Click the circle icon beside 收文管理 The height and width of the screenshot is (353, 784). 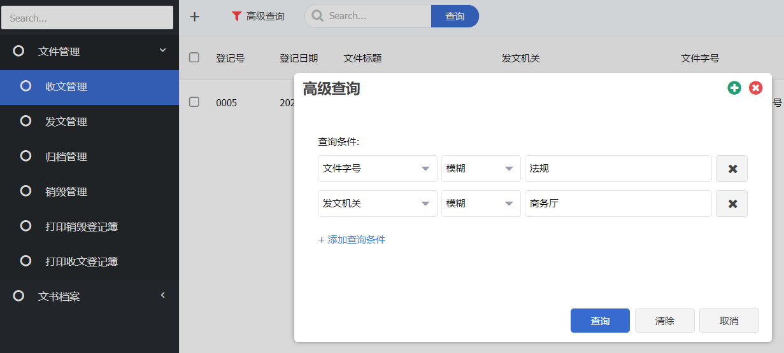(x=26, y=86)
